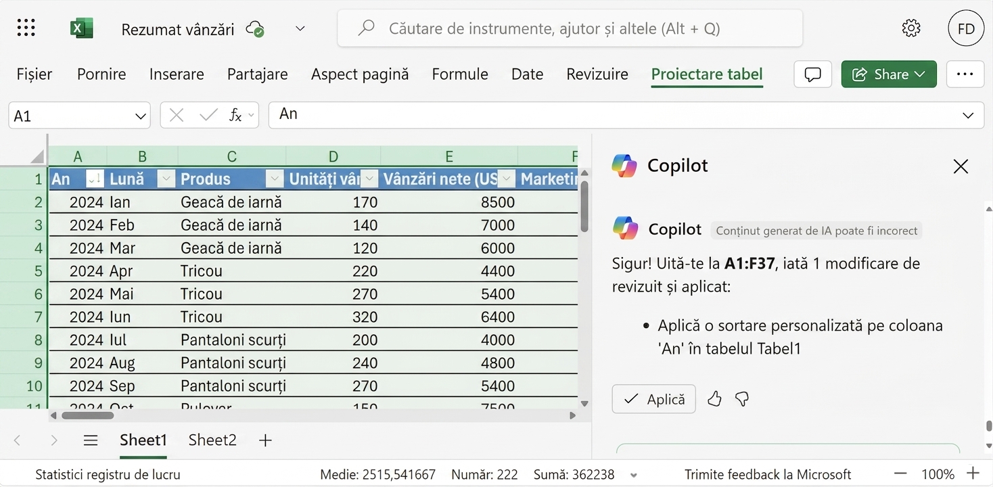
Task: Click the 100% zoom level
Action: [x=938, y=475]
